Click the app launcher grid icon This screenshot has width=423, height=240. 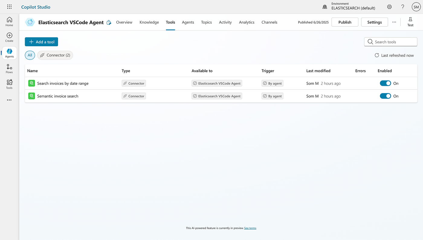pos(9,7)
